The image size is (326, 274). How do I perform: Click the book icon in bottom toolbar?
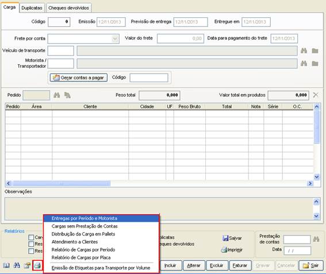point(6,265)
